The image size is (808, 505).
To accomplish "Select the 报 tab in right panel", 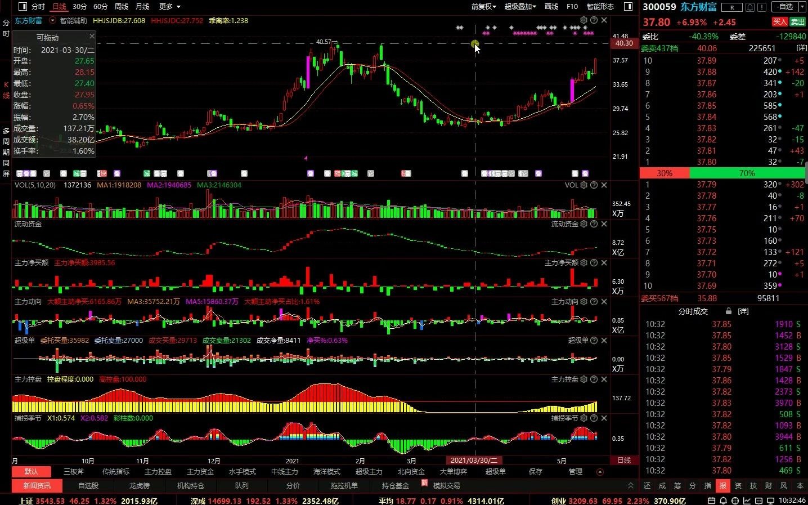I will [723, 485].
